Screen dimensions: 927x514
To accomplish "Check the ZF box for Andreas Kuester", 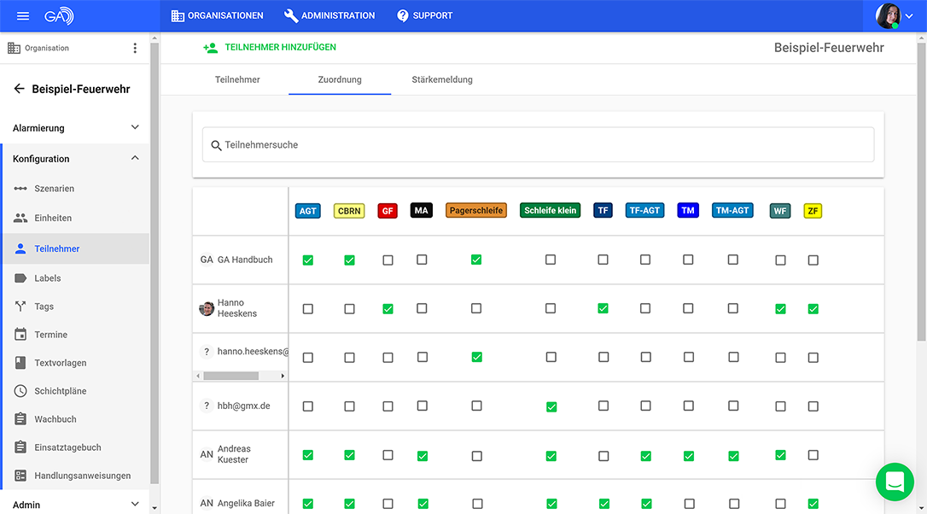I will [x=813, y=456].
